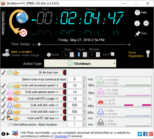Decrease PC idle time minutes spinner
The height and width of the screenshot is (139, 154).
click(84, 119)
